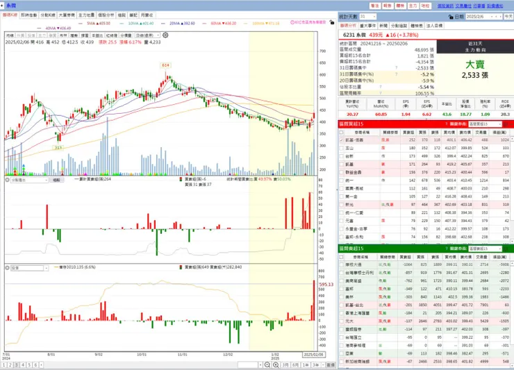Click the date field showing 2025/2/6

click(477, 17)
